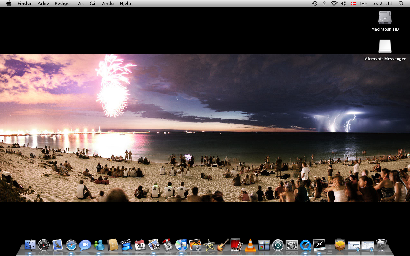Restore minimized Safari window beside the Trash
This screenshot has width=410, height=256.
368,245
